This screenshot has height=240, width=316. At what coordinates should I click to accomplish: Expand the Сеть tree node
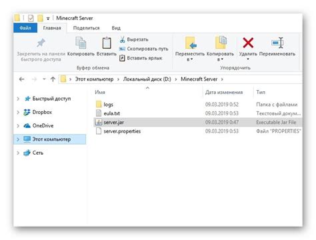[x=18, y=153]
